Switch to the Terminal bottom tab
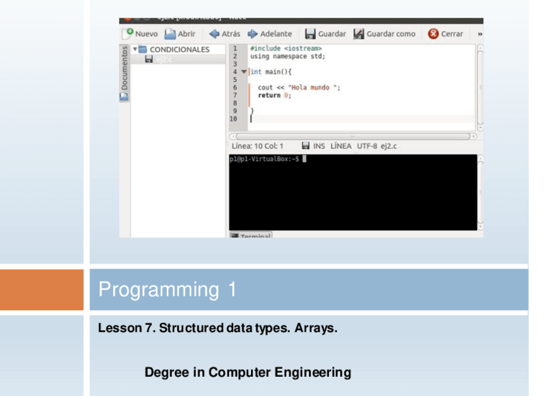 click(x=251, y=235)
